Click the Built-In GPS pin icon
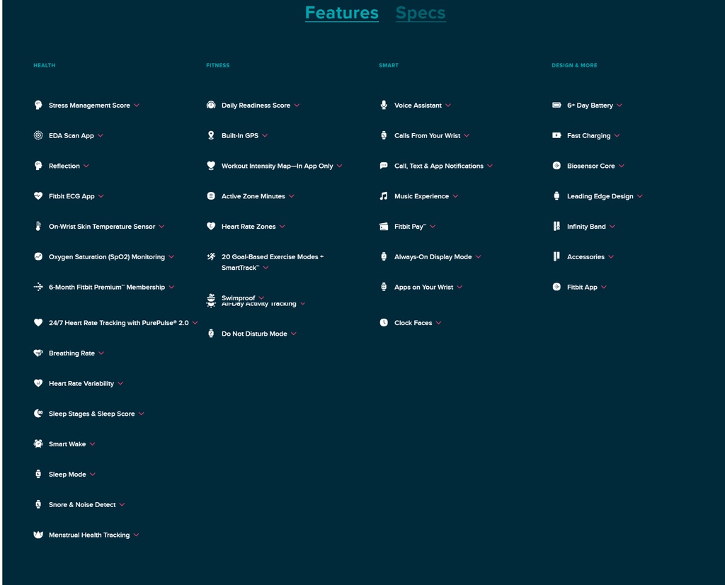This screenshot has width=725, height=585. (x=211, y=135)
